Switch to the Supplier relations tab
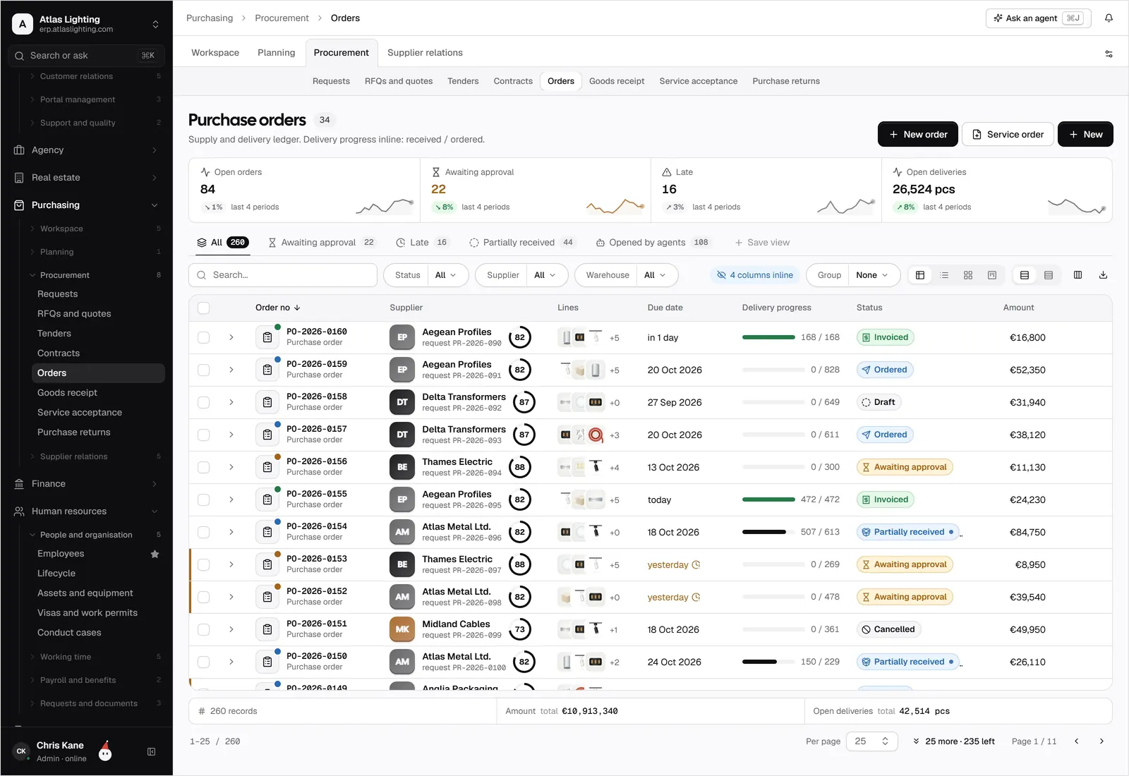1129x776 pixels. pyautogui.click(x=425, y=53)
